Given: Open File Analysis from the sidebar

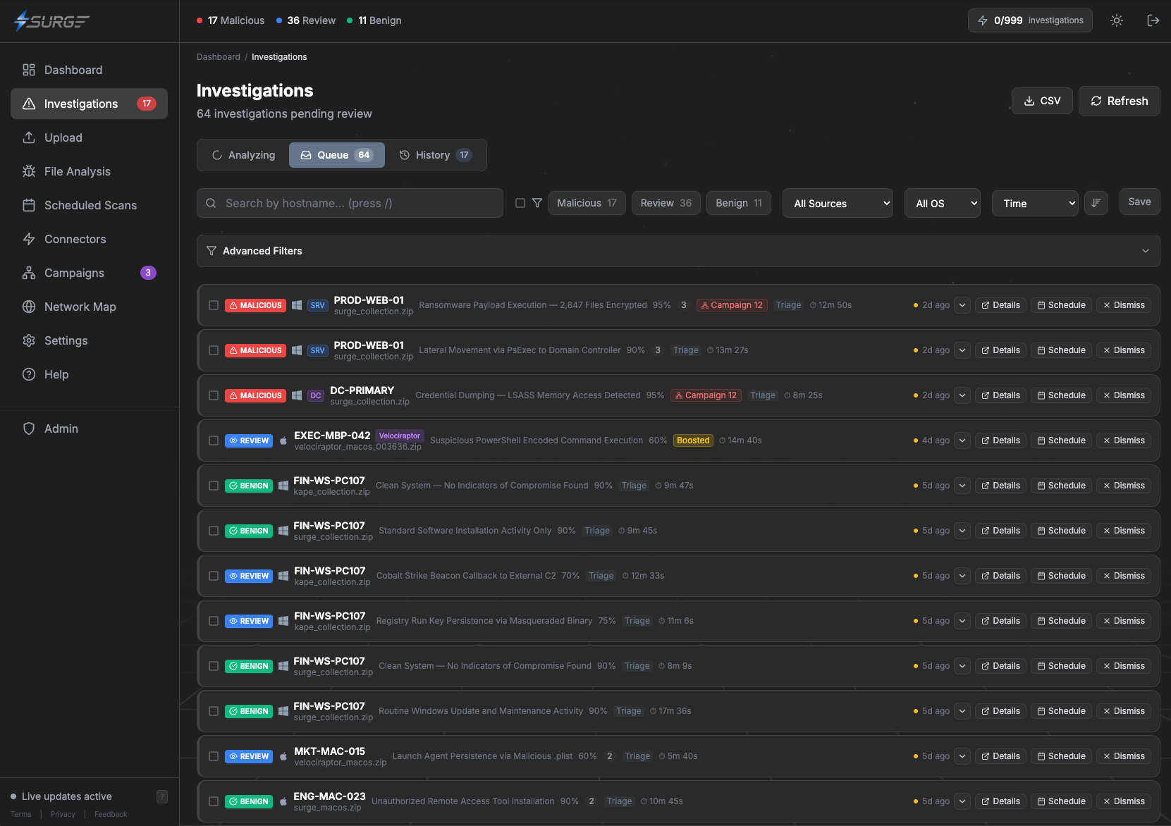Looking at the screenshot, I should click(x=78, y=171).
